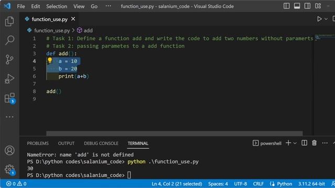Click the minimap preview in editor
Screen dimensions: 335x188
[x=325, y=37]
